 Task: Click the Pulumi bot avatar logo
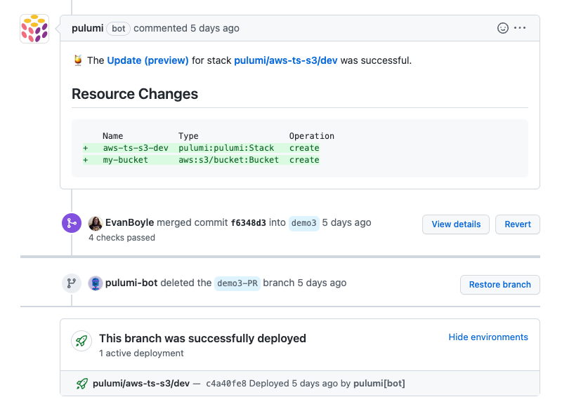click(x=34, y=29)
